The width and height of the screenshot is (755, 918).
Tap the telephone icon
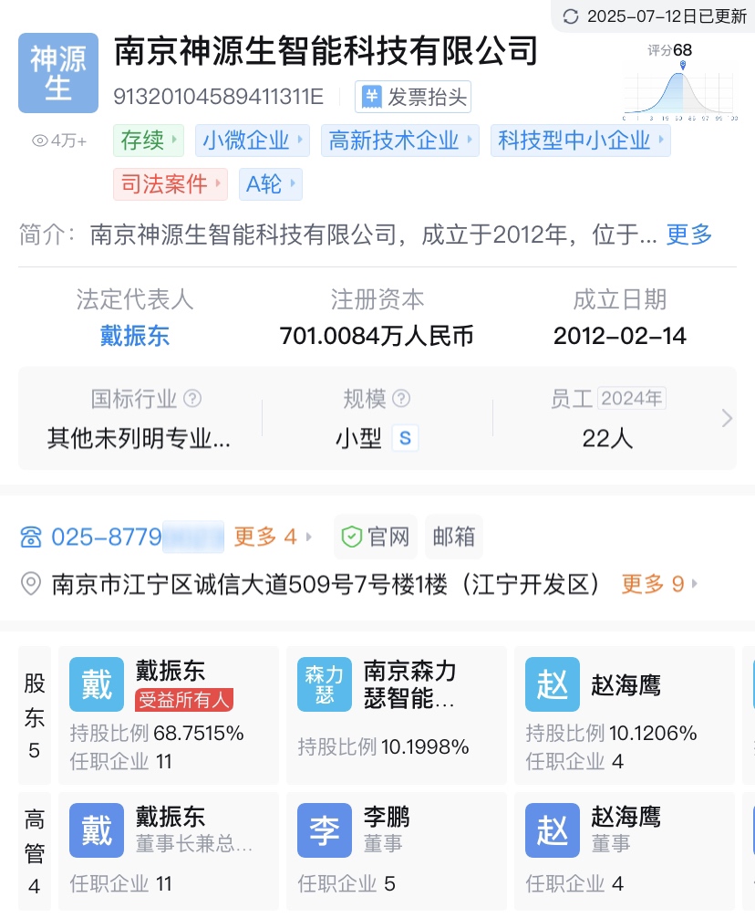pos(31,537)
